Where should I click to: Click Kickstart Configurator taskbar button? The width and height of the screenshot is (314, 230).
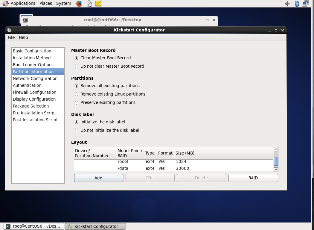95,226
